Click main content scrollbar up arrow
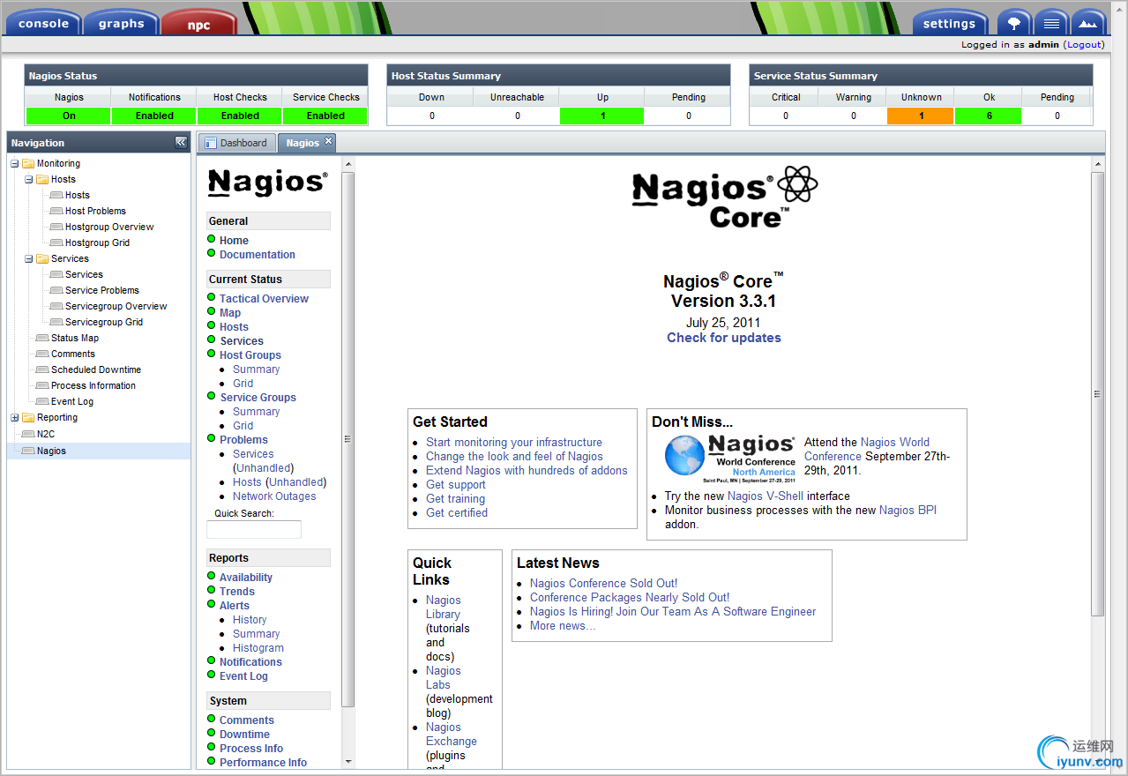 1097,164
